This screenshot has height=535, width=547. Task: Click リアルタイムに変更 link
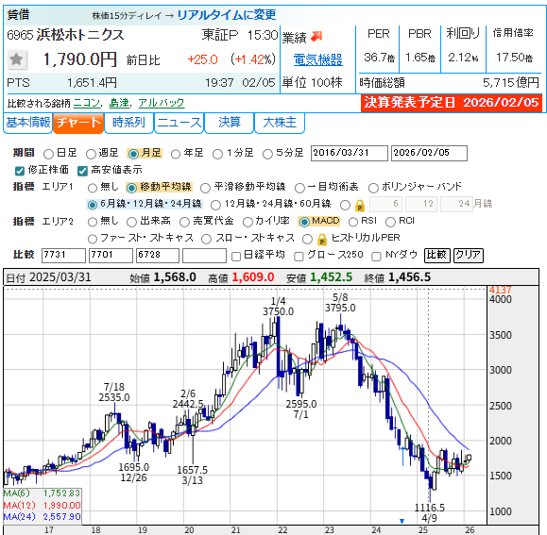[x=227, y=15]
